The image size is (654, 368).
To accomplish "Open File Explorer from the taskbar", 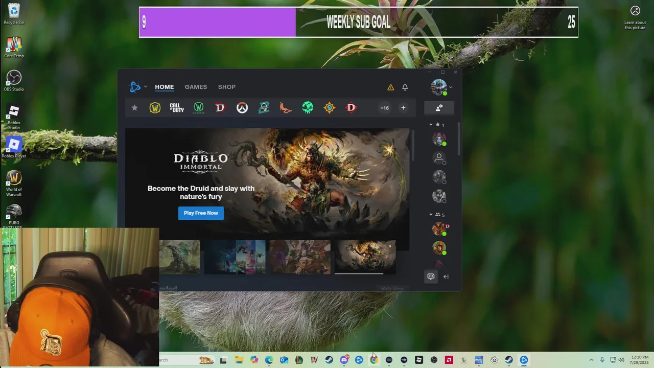I will tap(239, 360).
